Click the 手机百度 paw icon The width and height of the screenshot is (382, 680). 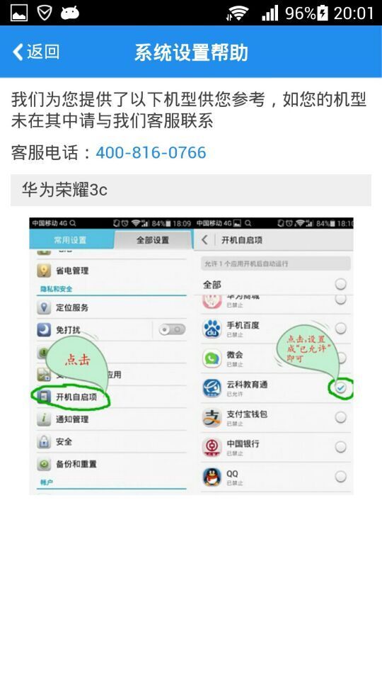212,329
